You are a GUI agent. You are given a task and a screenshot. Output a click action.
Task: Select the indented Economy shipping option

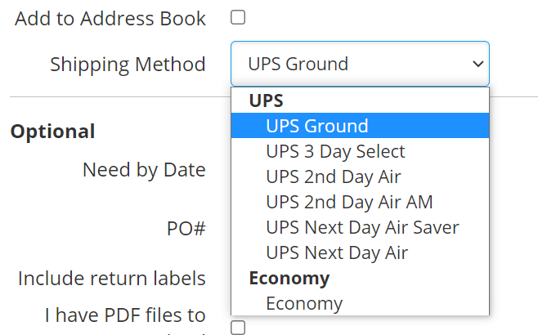point(360,303)
